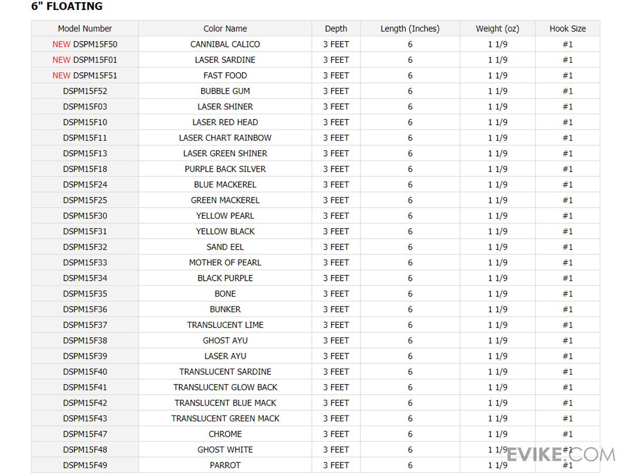Screen dimensions: 632x474
Task: Select the PURPLE BACK SILVER entry
Action: 225,169
